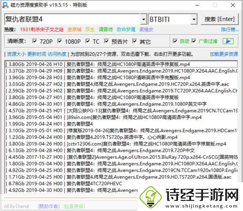Select the 1.80Gb 2019-05-04 H00 result

pyautogui.click(x=121, y=164)
